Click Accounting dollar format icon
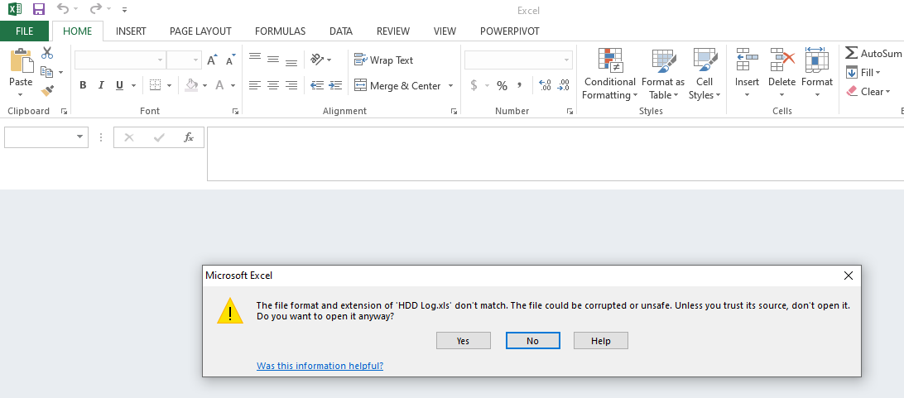The height and width of the screenshot is (398, 904). coord(474,85)
